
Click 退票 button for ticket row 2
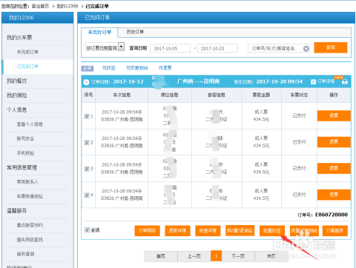coord(334,142)
